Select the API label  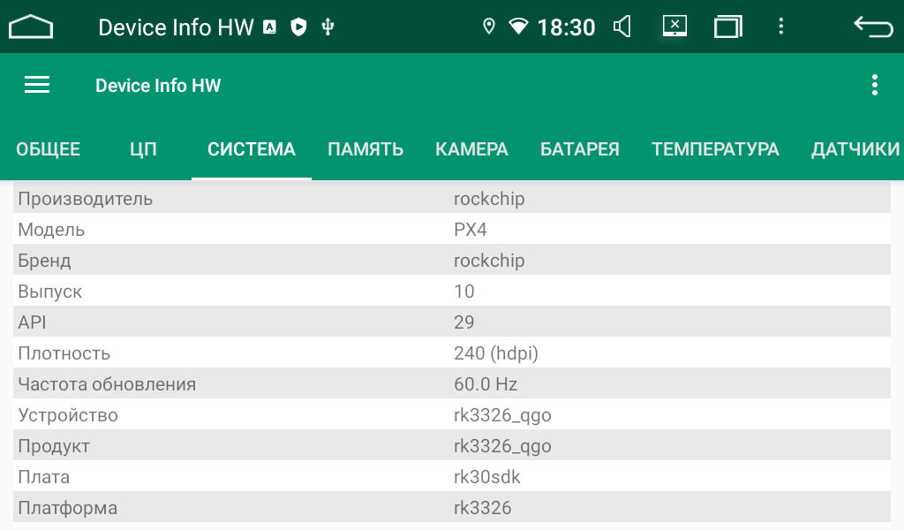pyautogui.click(x=33, y=322)
